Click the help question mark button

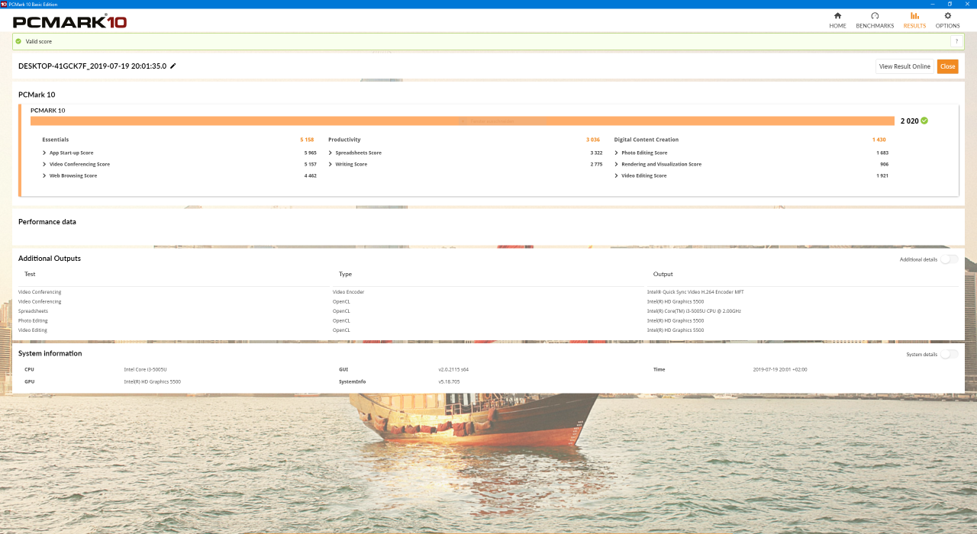pyautogui.click(x=956, y=41)
